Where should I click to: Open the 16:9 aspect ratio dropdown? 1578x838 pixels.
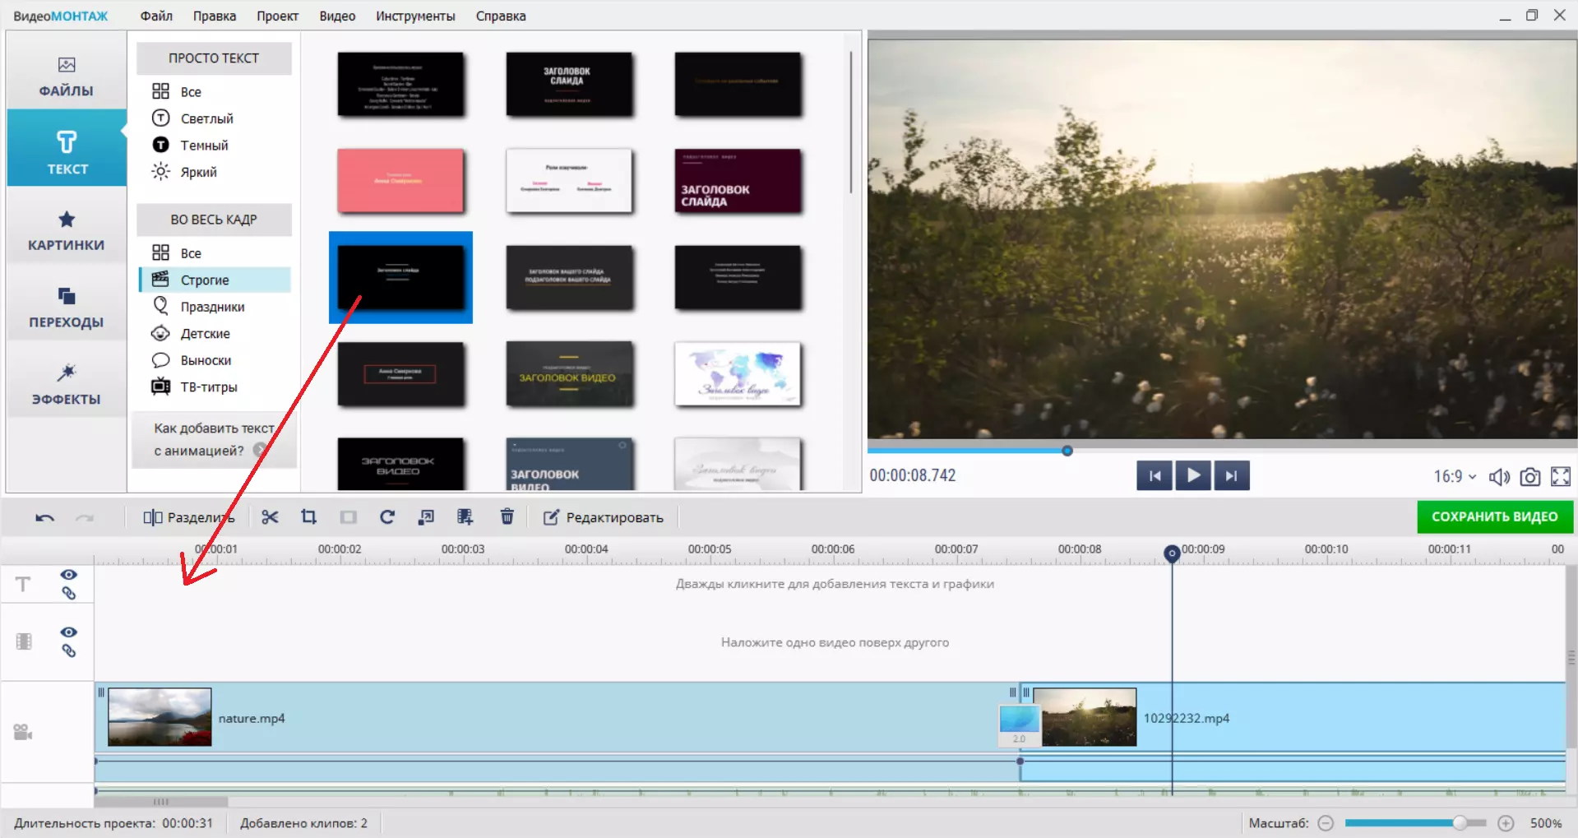(1455, 476)
